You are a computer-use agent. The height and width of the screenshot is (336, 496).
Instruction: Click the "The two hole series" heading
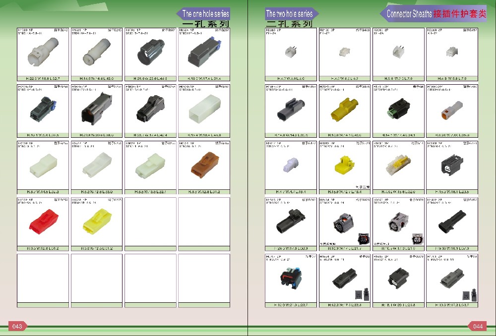click(x=289, y=13)
